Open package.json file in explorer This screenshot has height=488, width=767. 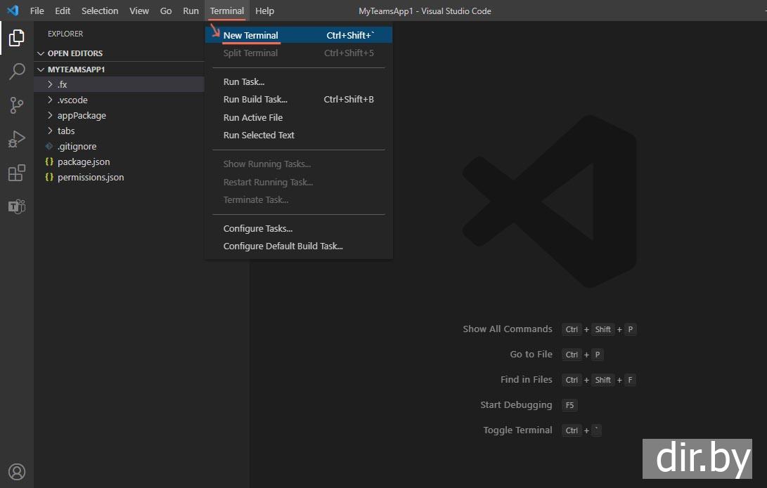click(x=84, y=161)
